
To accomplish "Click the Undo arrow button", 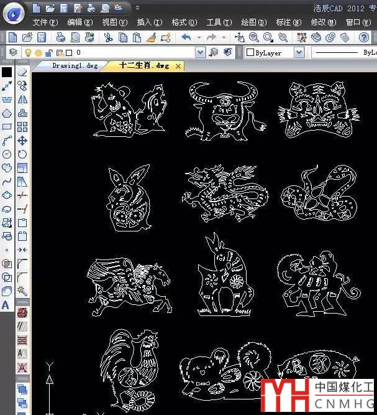I will [186, 37].
